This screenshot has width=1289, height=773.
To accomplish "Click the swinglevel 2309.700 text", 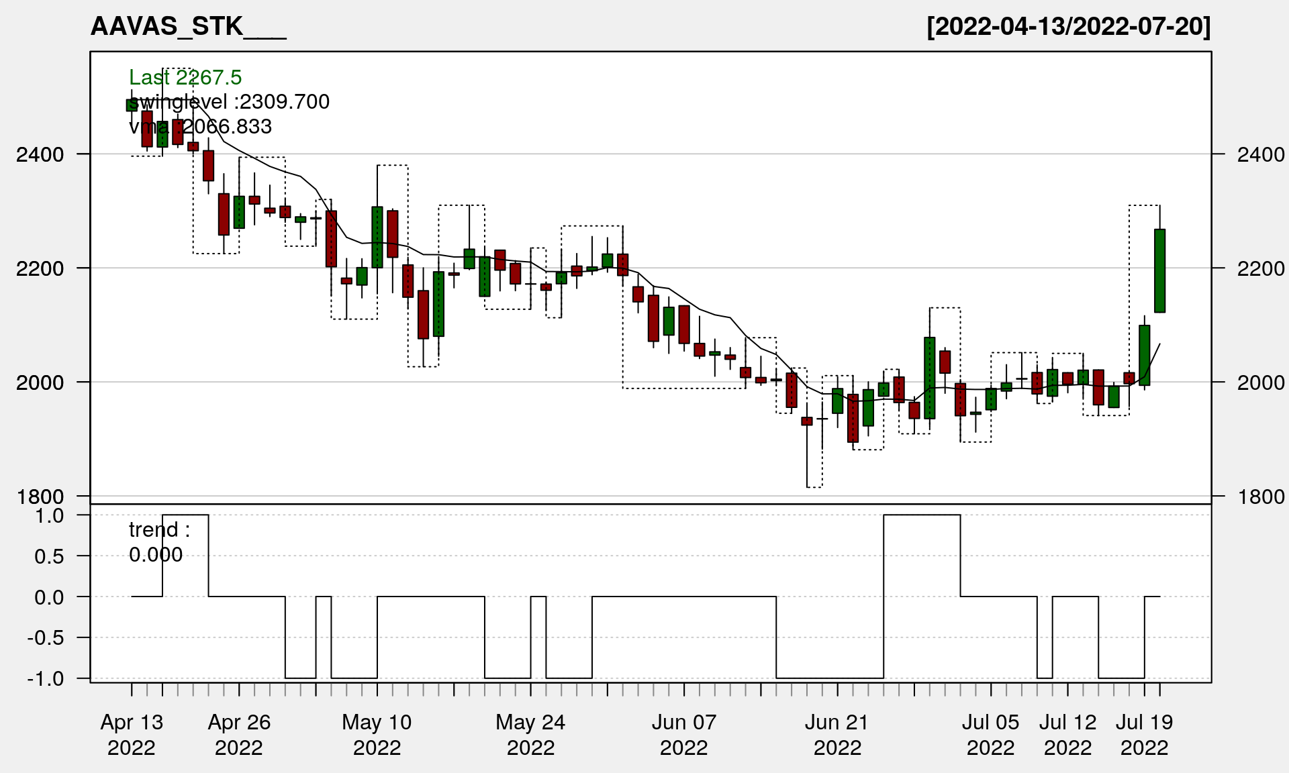I will click(x=230, y=102).
